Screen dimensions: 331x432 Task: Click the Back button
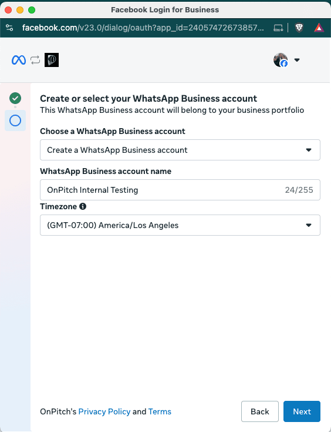[x=260, y=411]
